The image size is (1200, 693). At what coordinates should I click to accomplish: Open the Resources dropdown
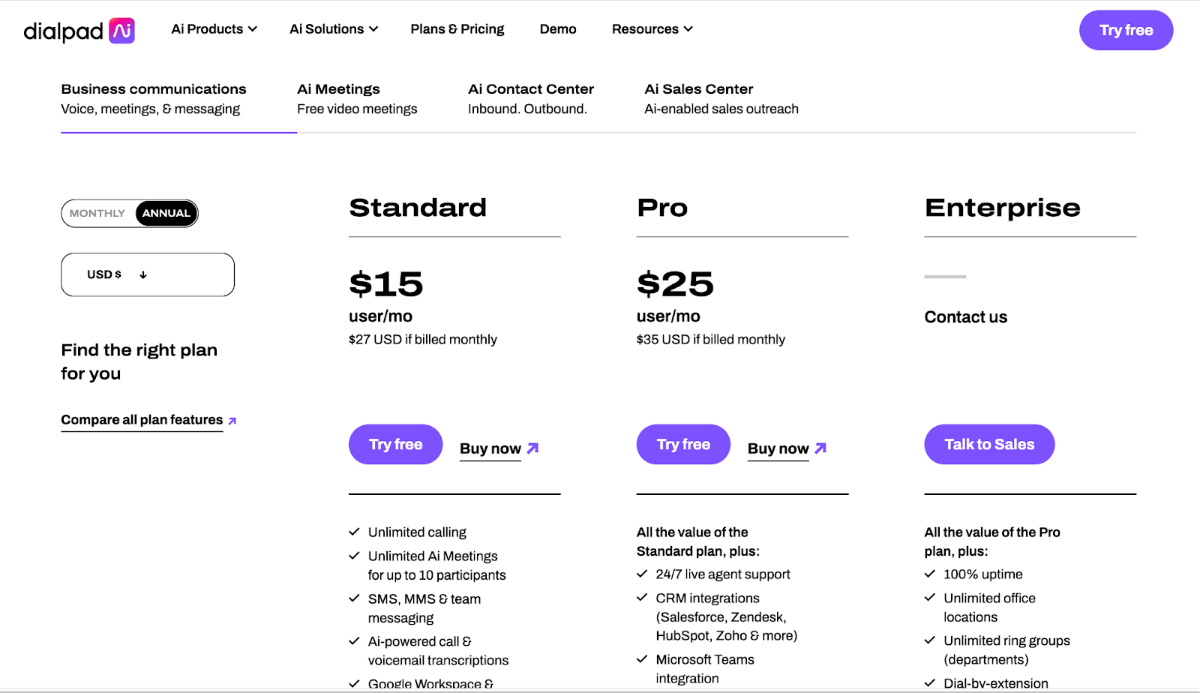[x=652, y=29]
